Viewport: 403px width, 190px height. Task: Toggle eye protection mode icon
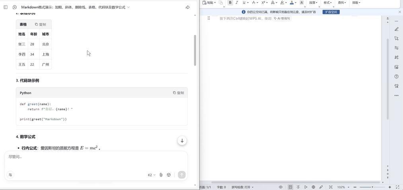[280, 187]
